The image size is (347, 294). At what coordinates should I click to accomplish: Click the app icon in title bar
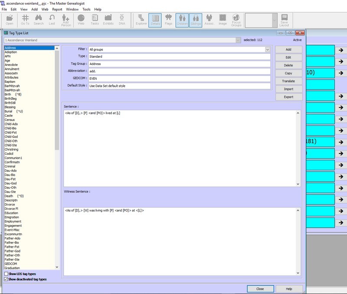(3, 3)
